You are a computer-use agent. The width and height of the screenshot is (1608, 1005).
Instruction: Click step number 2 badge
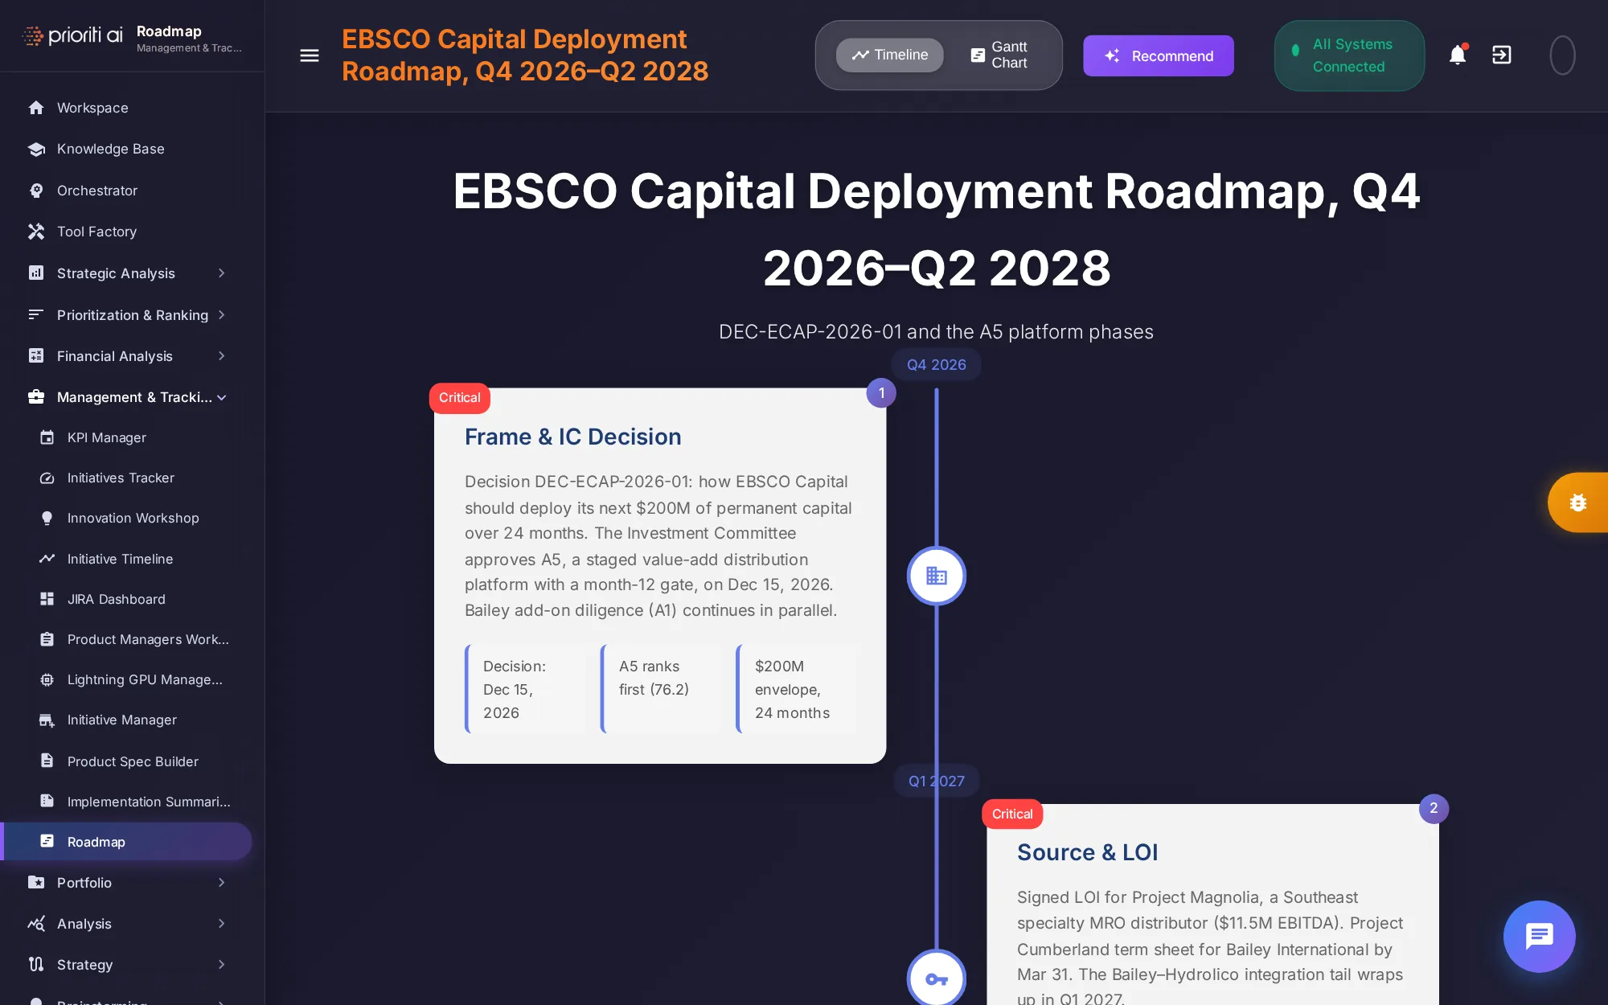tap(1434, 809)
